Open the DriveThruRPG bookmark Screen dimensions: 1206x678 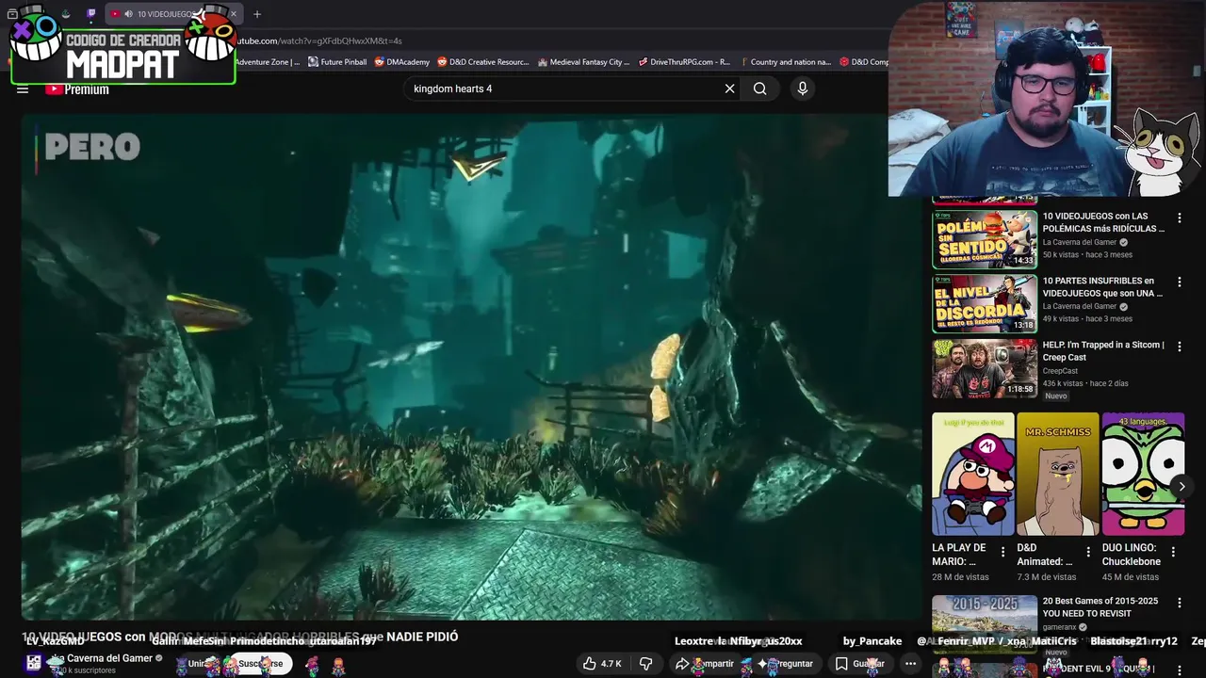coord(685,62)
